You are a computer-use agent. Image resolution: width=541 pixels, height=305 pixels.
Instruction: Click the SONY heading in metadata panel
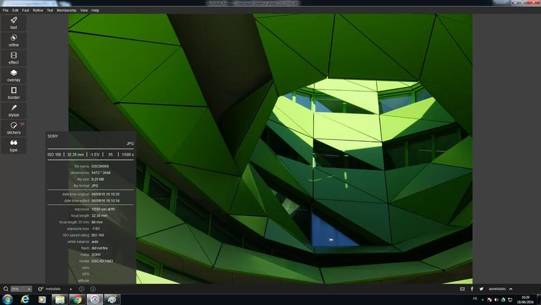click(53, 136)
